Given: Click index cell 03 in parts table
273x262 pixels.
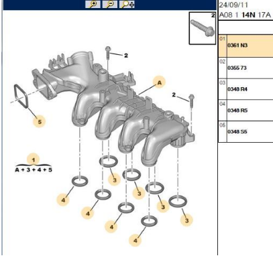Looking at the screenshot, I should tap(223, 89).
